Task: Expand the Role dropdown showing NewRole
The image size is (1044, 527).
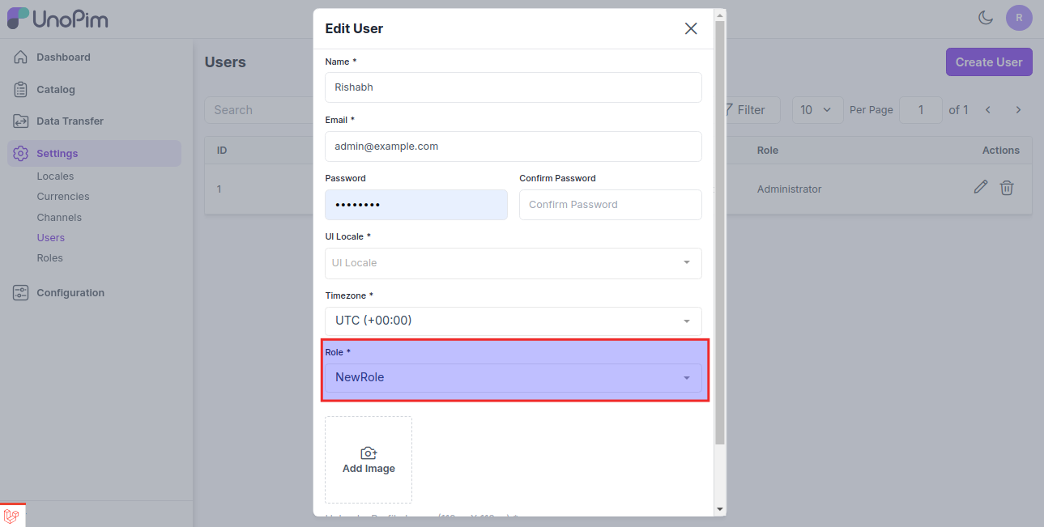Action: coord(513,377)
